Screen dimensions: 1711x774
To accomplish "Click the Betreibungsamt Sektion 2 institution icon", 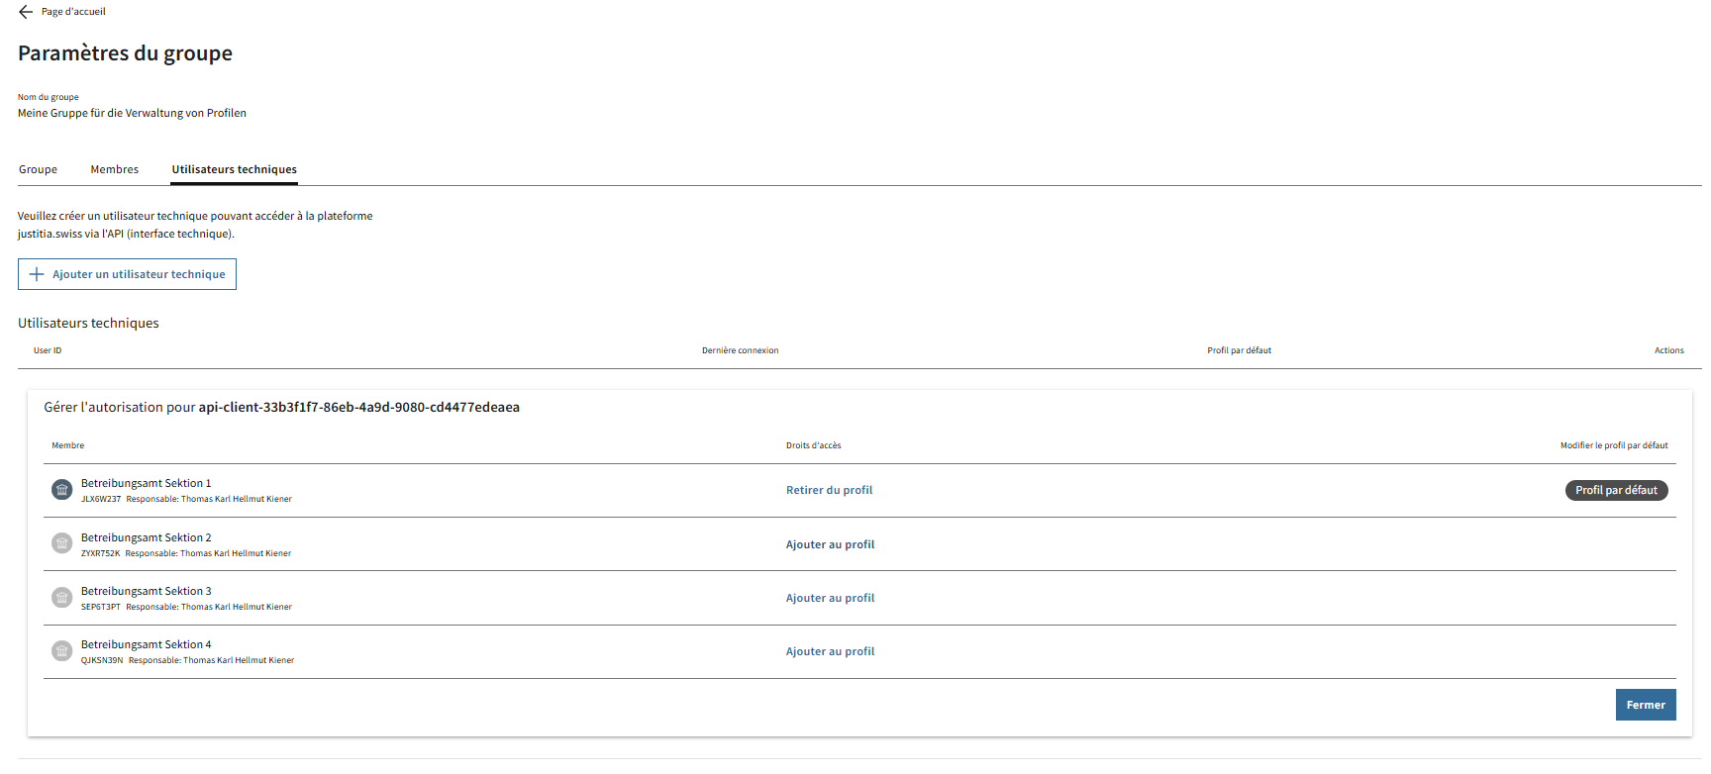I will click(x=62, y=543).
